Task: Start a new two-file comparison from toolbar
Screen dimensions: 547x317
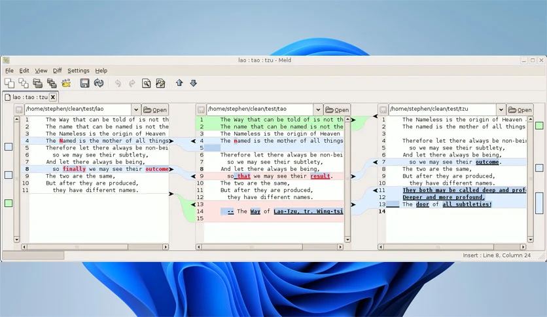Action: [x=9, y=83]
